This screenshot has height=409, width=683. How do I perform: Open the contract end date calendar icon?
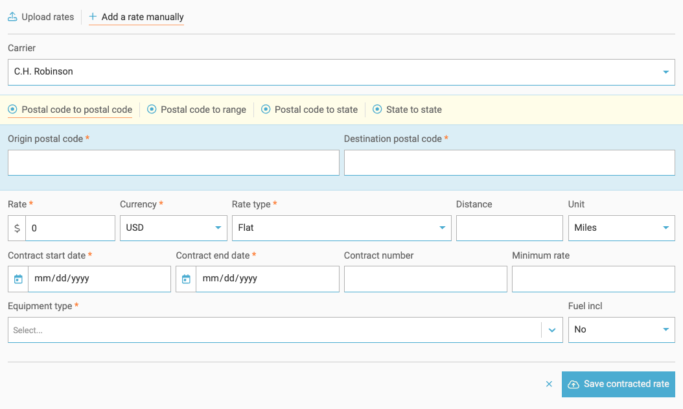point(186,279)
